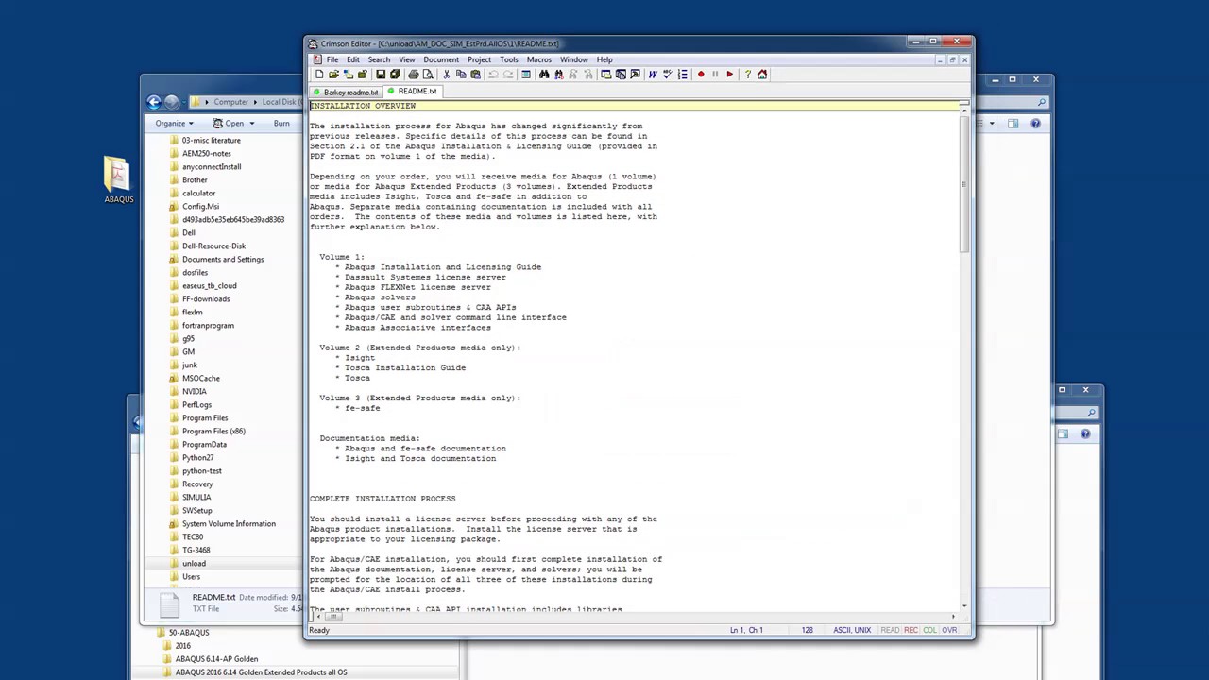Viewport: 1209px width, 680px height.
Task: Click the Save All toolbar icon
Action: pos(395,74)
